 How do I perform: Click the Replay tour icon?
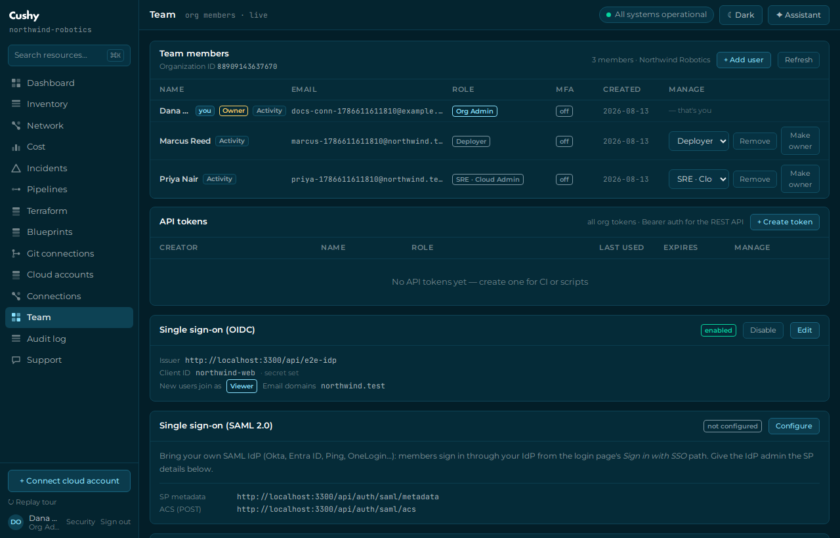coord(11,502)
